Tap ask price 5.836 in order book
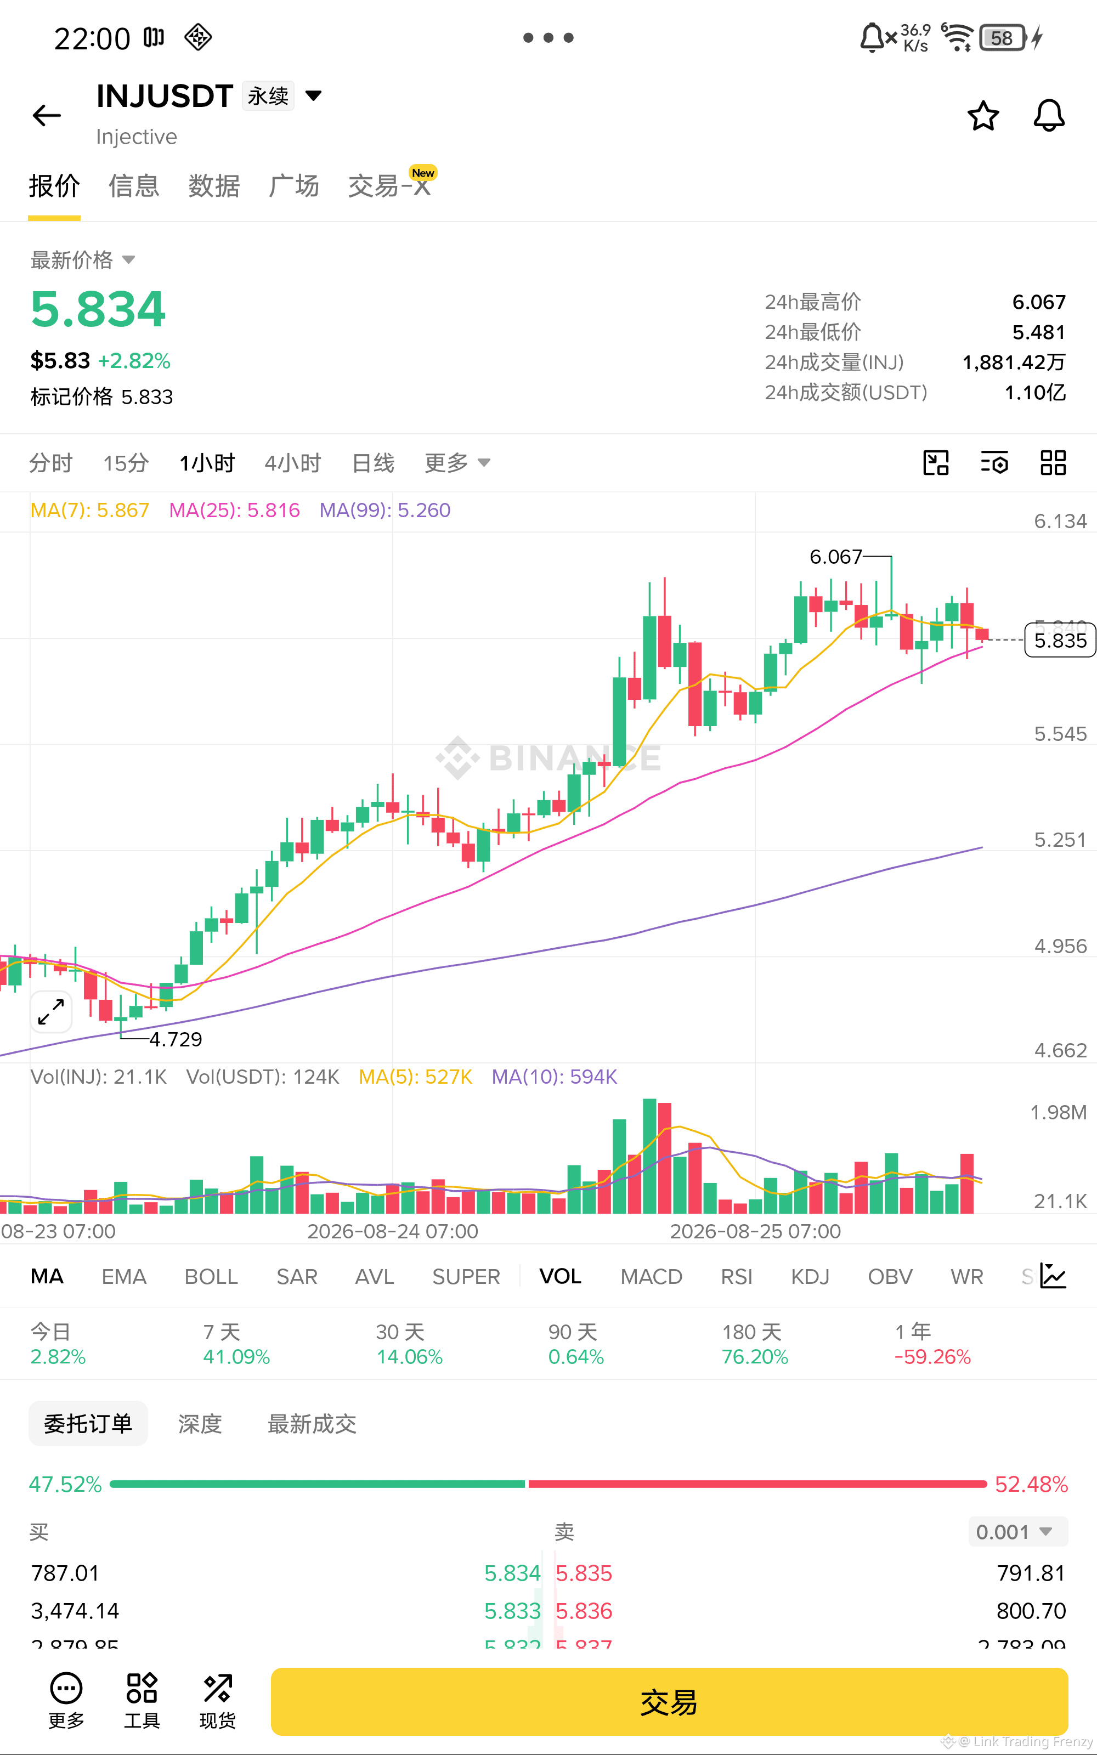 point(584,1611)
